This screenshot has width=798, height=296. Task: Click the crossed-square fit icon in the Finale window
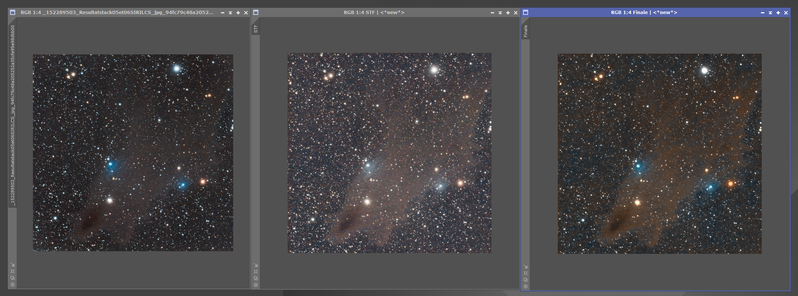pyautogui.click(x=526, y=273)
